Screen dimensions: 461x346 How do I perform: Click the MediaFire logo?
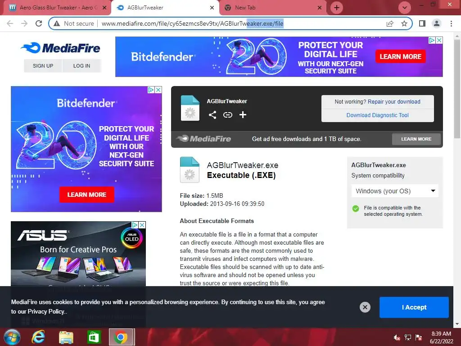coord(60,48)
